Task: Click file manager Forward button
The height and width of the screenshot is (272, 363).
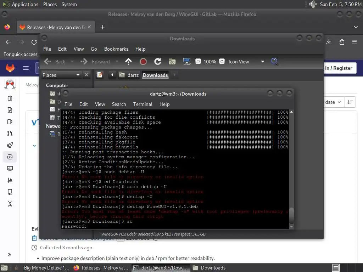Action: (95, 62)
